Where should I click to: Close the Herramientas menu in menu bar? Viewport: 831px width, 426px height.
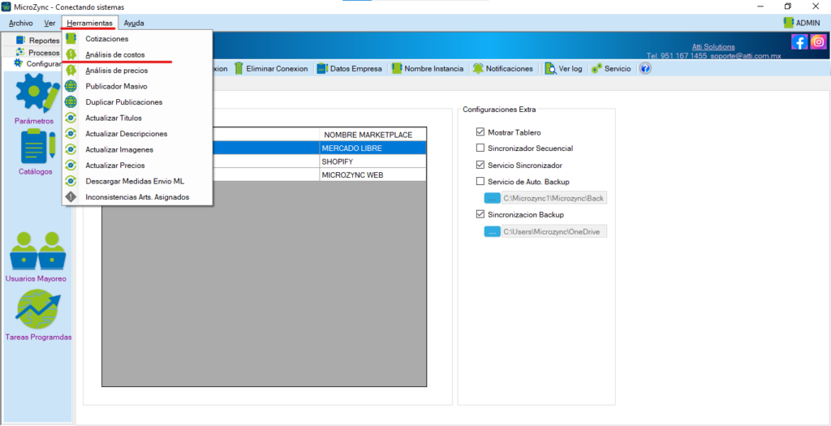click(89, 23)
